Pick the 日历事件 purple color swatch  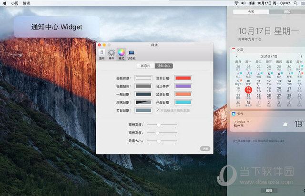pyautogui.click(x=183, y=86)
